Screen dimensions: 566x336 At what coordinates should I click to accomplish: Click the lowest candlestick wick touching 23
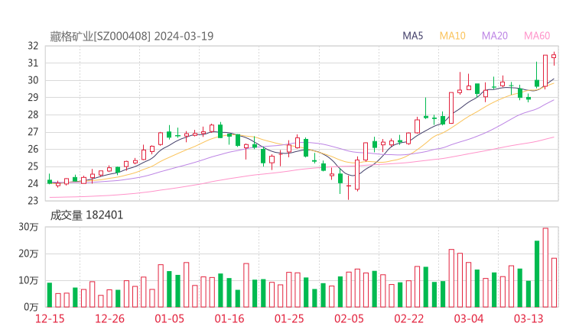[348, 187]
